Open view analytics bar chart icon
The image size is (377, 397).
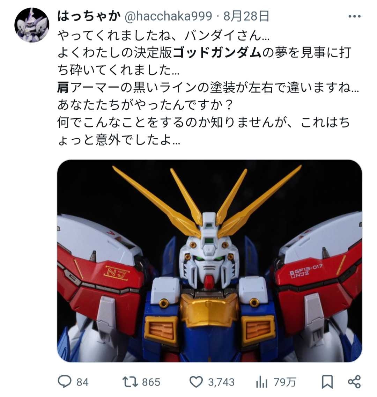[x=261, y=382]
